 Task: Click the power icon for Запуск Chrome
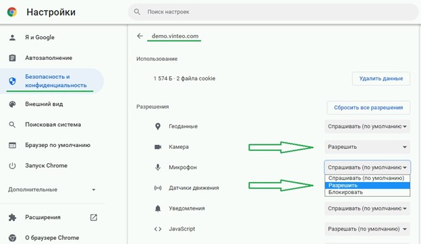coord(12,166)
